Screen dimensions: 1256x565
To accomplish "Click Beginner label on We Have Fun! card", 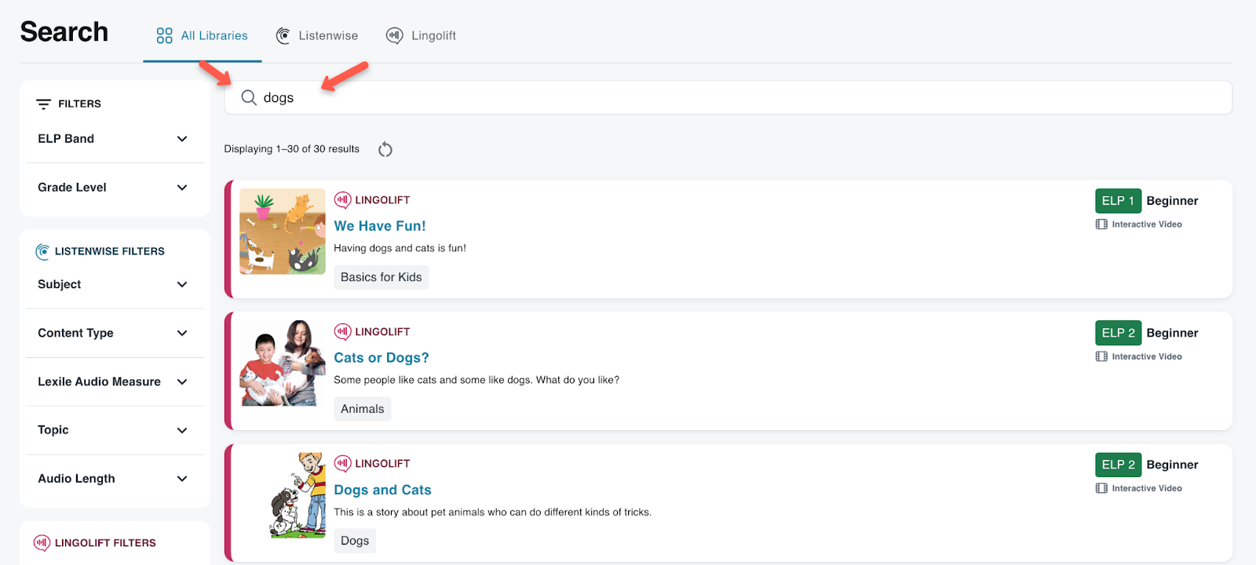I will pyautogui.click(x=1172, y=201).
